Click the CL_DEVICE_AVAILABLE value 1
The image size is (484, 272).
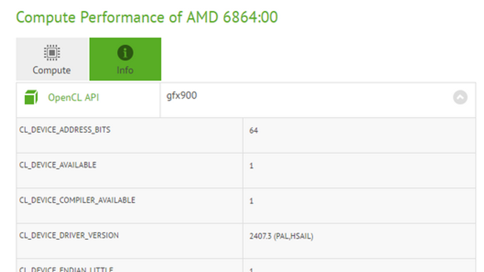[x=251, y=166]
